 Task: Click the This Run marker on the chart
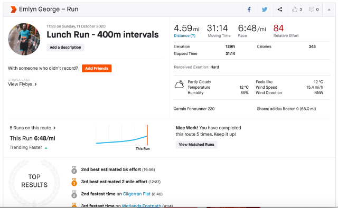[147, 135]
